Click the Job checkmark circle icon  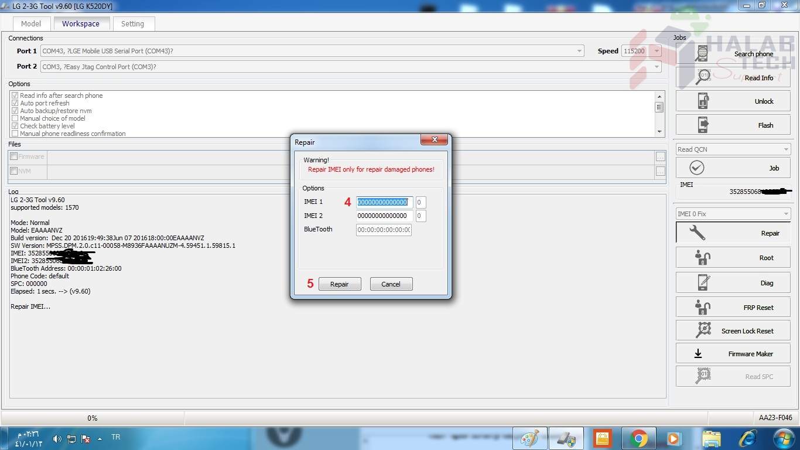coord(696,168)
